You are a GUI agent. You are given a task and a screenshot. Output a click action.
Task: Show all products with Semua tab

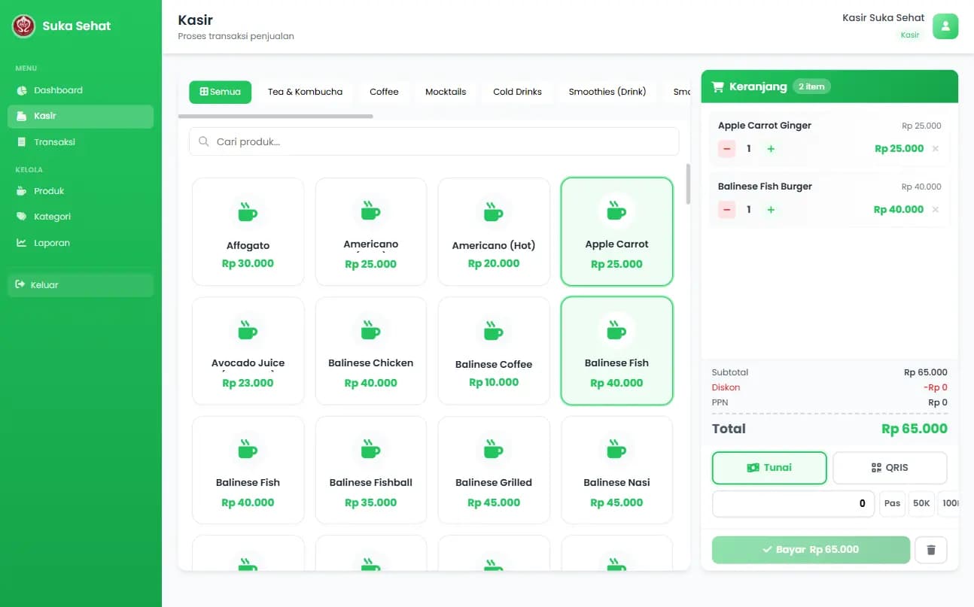click(x=220, y=92)
